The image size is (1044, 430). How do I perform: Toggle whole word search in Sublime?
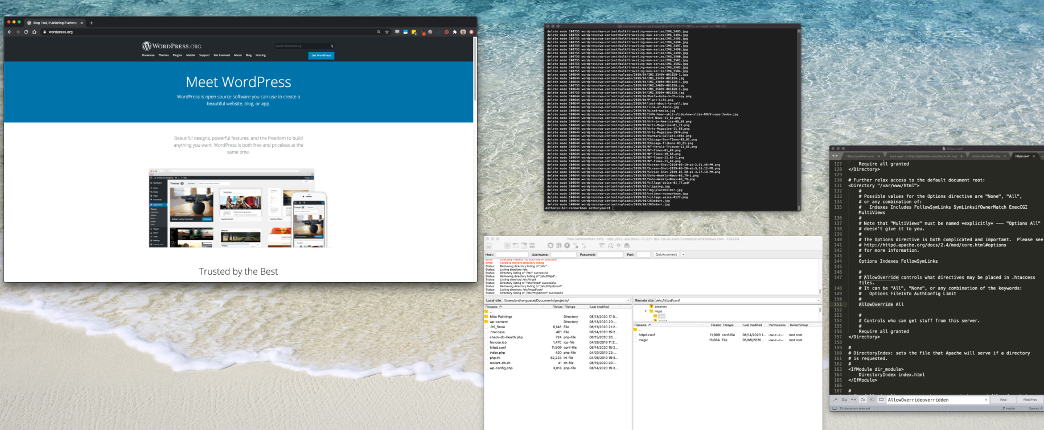[x=853, y=400]
